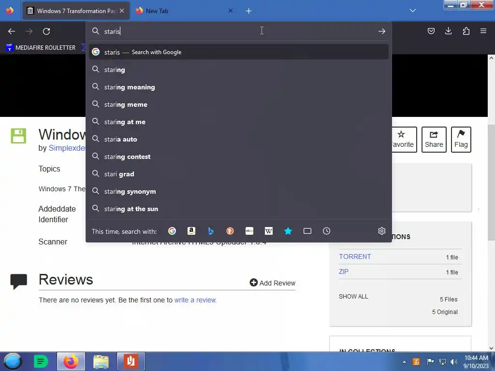The width and height of the screenshot is (495, 371).
Task: Choose the 'staring at the sun' suggestion
Action: pos(239,209)
